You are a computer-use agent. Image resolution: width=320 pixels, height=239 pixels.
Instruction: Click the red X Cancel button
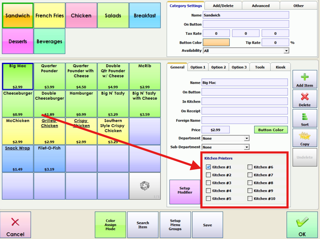coord(15,225)
